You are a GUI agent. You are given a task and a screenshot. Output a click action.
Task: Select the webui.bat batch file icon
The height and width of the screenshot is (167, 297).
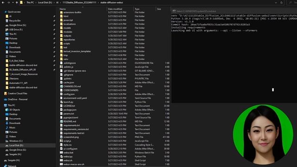(x=61, y=153)
